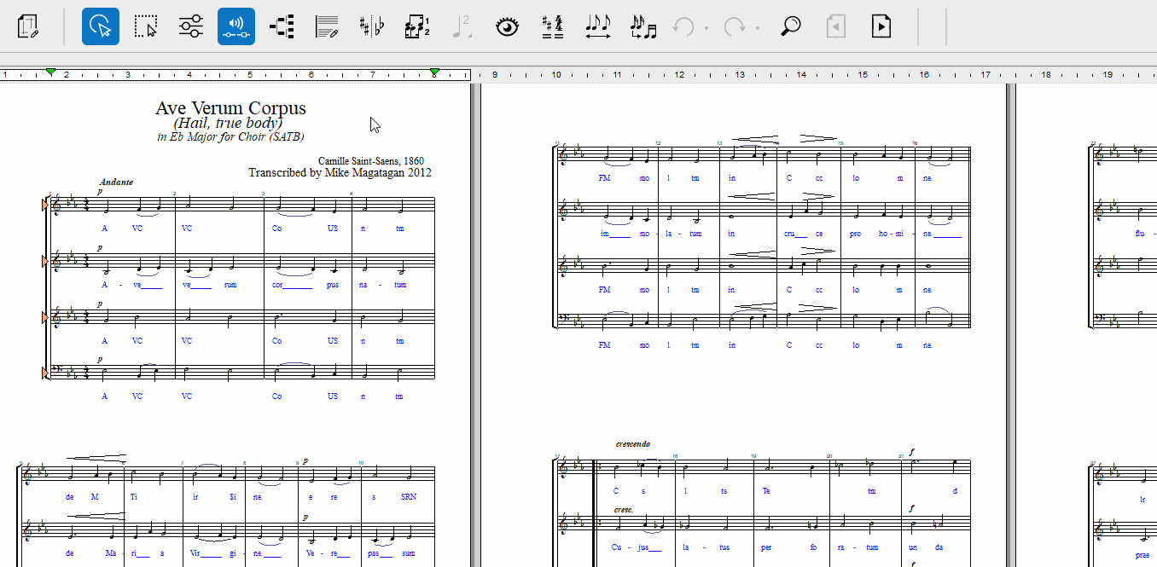The width and height of the screenshot is (1157, 567).
Task: Click the staff hierarchy tree icon
Action: [x=282, y=26]
